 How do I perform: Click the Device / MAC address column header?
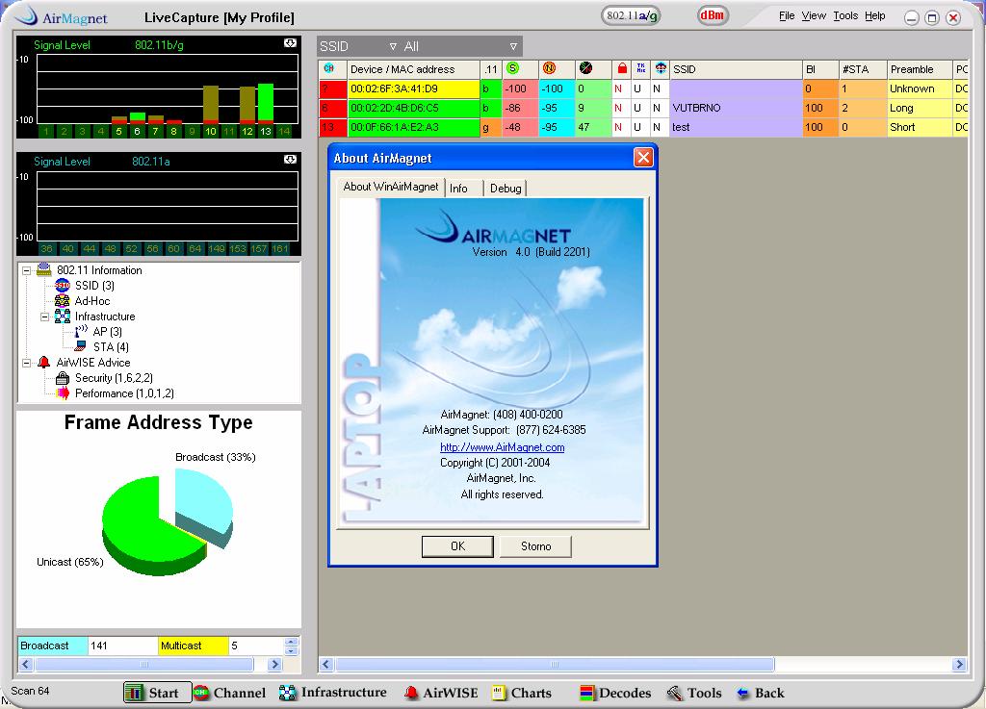click(413, 69)
